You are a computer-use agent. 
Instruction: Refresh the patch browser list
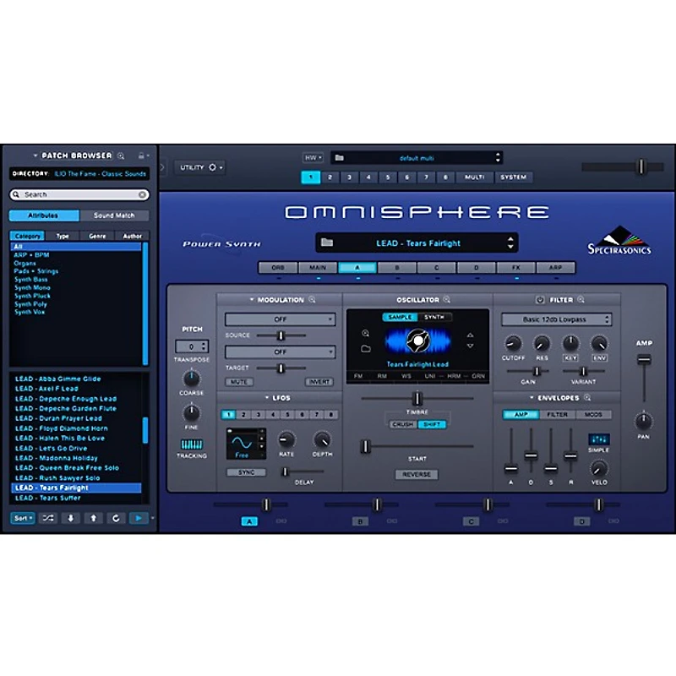point(116,518)
